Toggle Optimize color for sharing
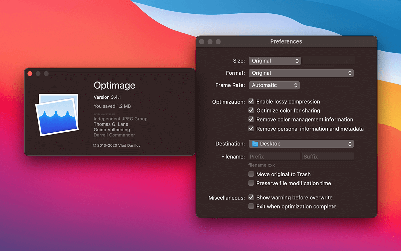 click(251, 110)
